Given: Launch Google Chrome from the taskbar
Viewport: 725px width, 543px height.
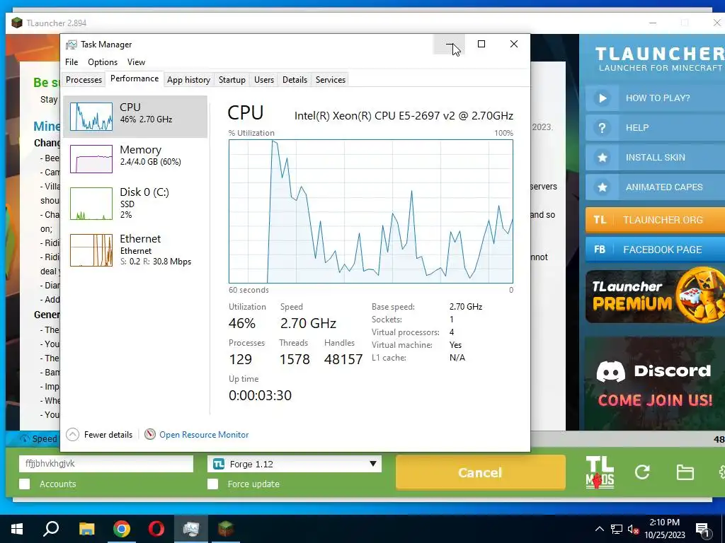Looking at the screenshot, I should [122, 529].
